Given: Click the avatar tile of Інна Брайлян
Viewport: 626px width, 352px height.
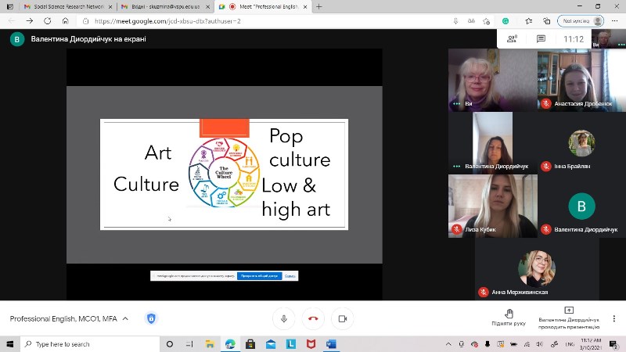Looking at the screenshot, I should coord(581,143).
